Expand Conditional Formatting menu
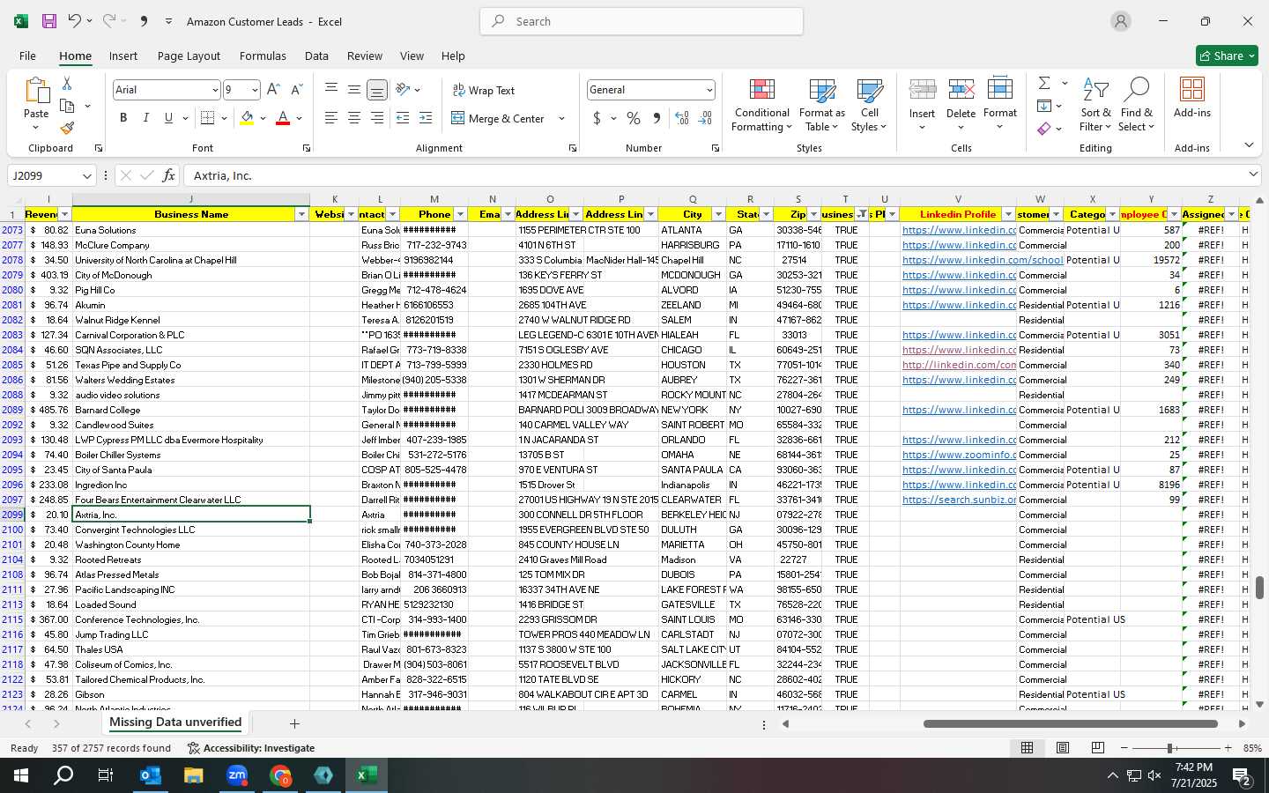This screenshot has width=1269, height=793. (762, 105)
